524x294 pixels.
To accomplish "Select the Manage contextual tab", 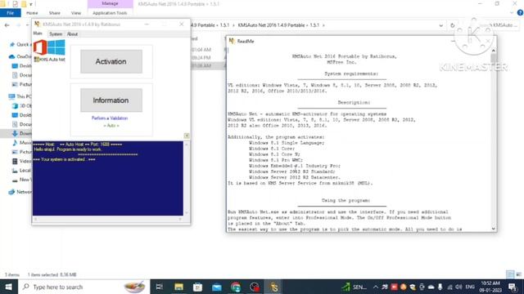I will pyautogui.click(x=110, y=3).
